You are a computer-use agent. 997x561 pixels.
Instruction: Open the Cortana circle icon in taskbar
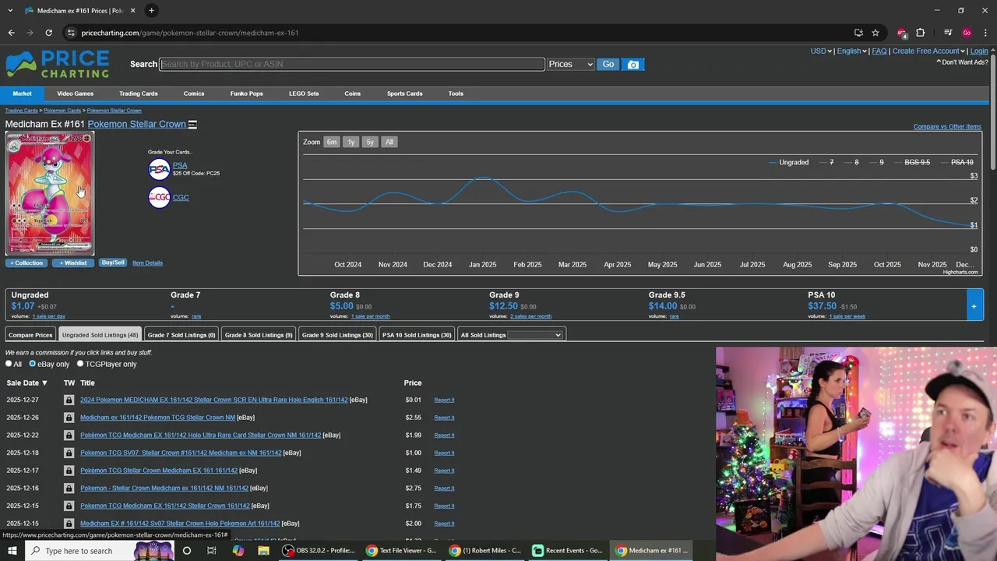[186, 551]
